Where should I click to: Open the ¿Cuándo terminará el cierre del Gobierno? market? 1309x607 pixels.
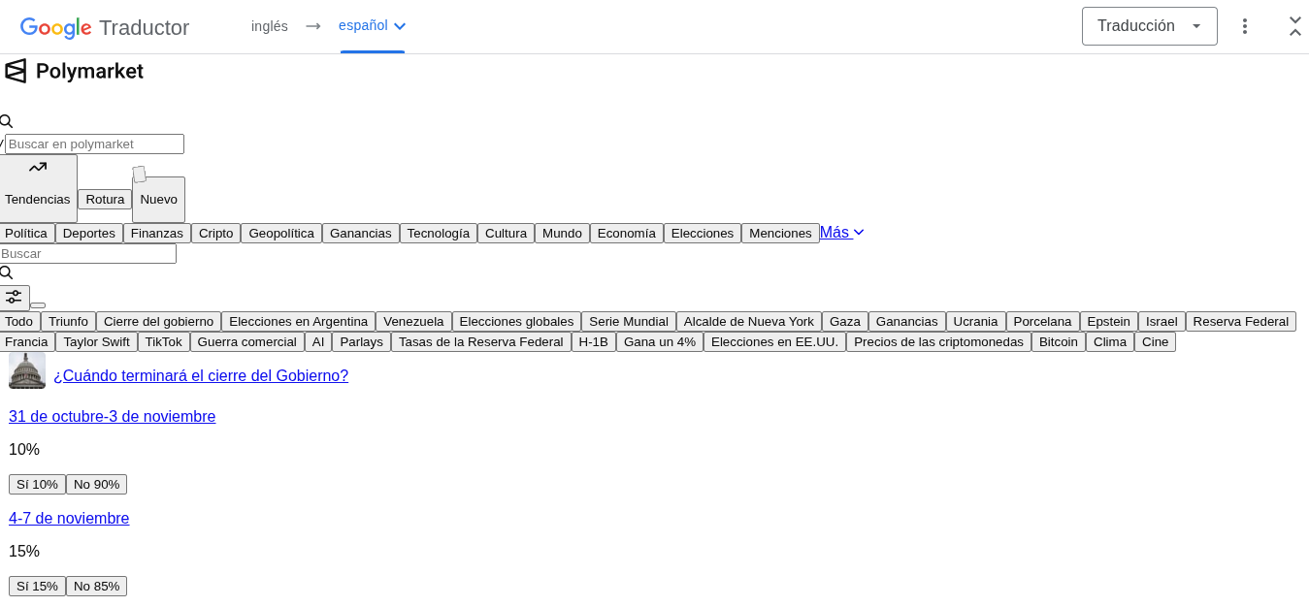pos(201,375)
